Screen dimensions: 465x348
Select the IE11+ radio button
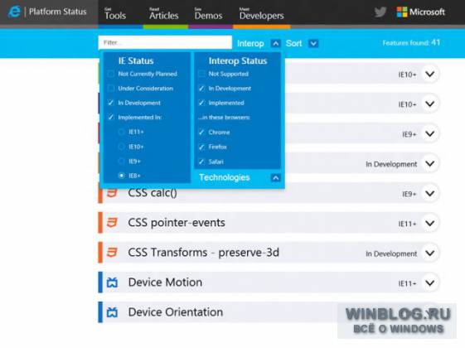(x=121, y=132)
